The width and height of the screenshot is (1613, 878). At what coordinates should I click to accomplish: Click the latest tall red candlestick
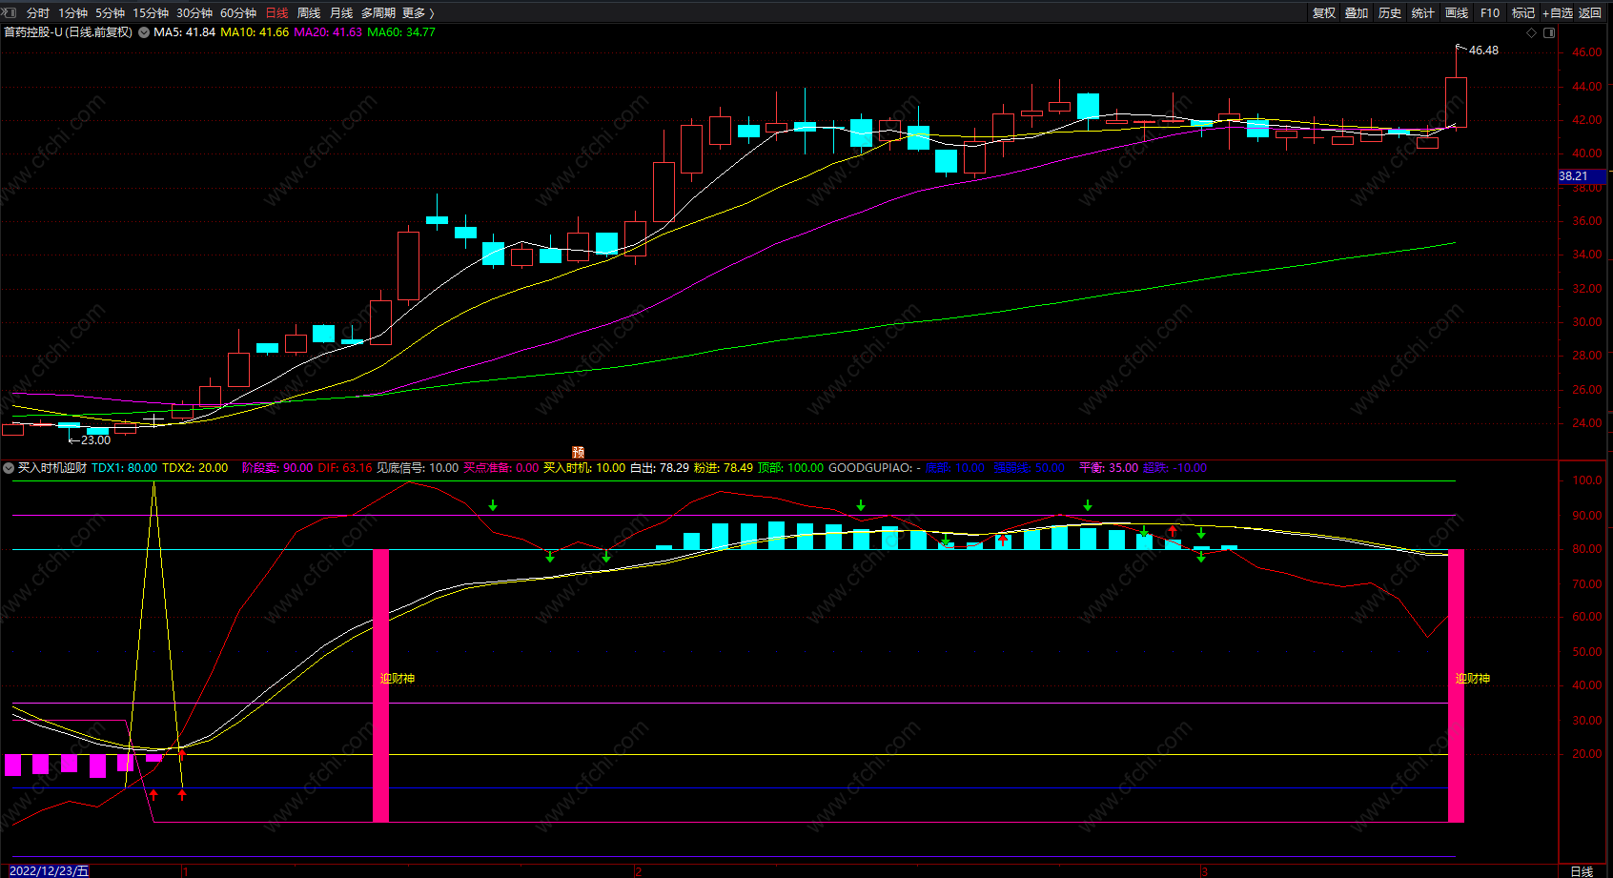[x=1456, y=102]
